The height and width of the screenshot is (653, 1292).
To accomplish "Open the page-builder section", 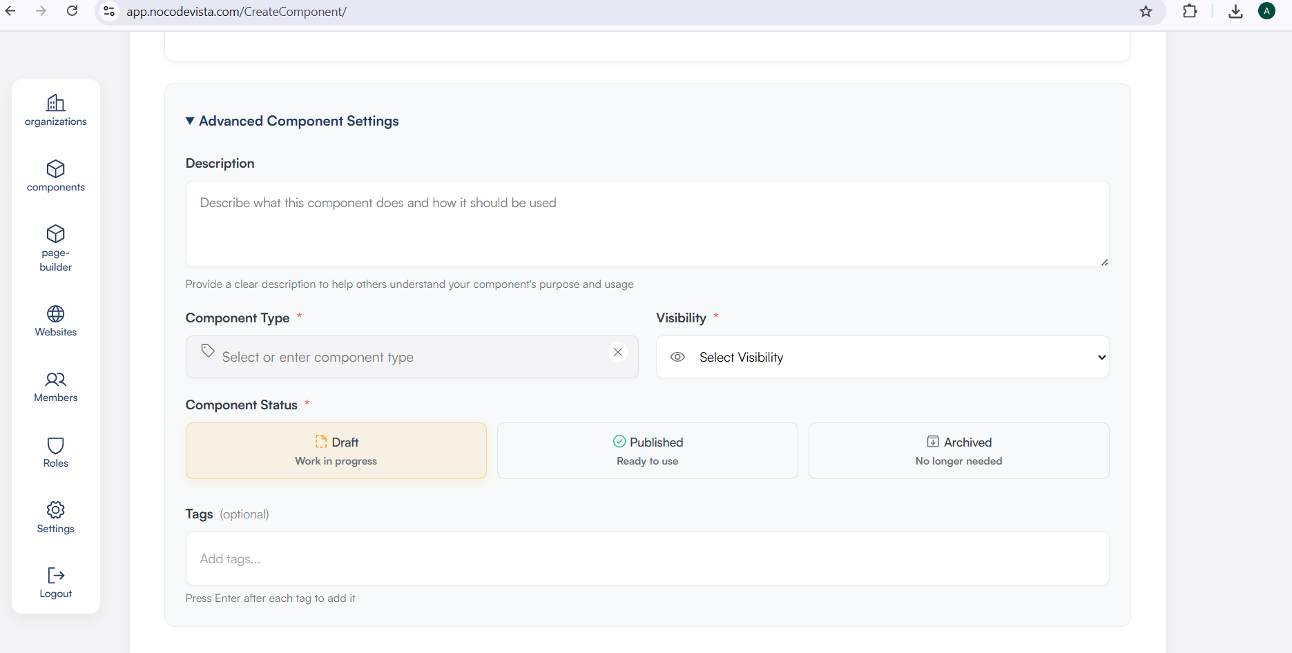I will pyautogui.click(x=55, y=235).
